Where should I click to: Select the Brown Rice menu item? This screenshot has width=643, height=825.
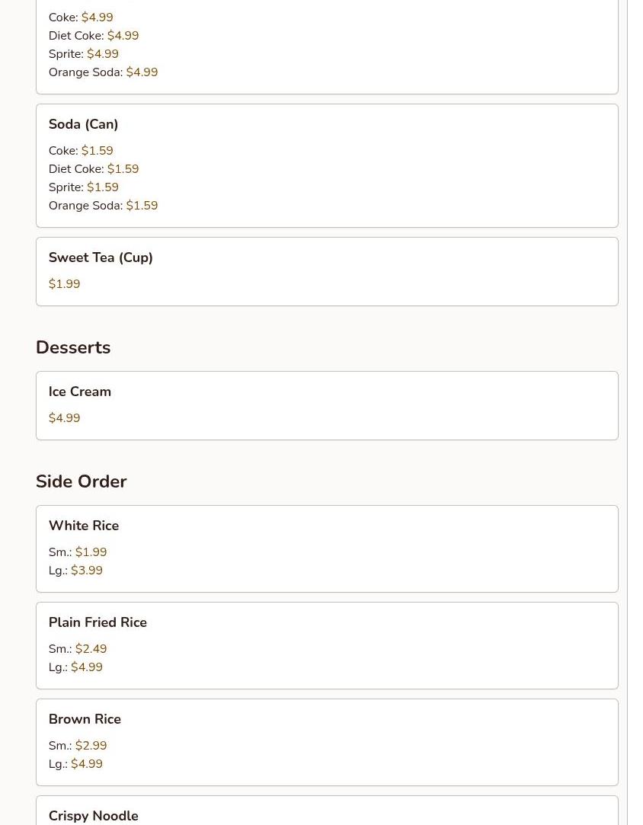coord(326,742)
